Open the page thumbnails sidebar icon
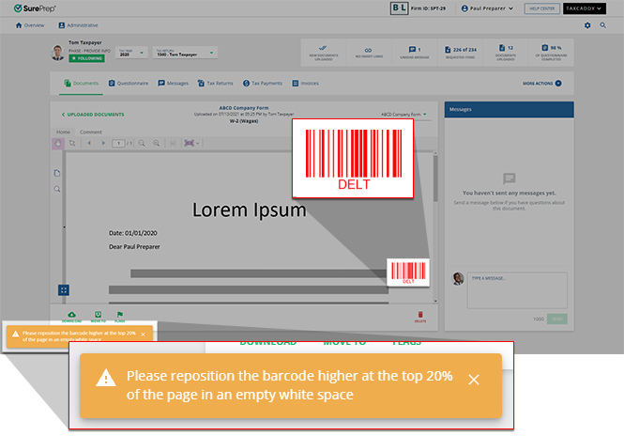This screenshot has height=436, width=624. 57,173
